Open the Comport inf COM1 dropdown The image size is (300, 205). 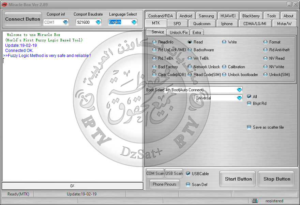coord(65,22)
